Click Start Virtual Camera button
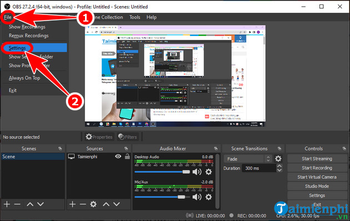350x221 pixels. (317, 177)
